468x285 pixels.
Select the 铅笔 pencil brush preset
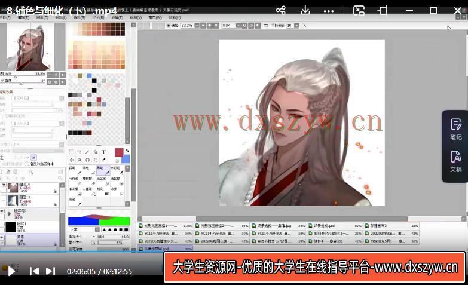point(75,170)
